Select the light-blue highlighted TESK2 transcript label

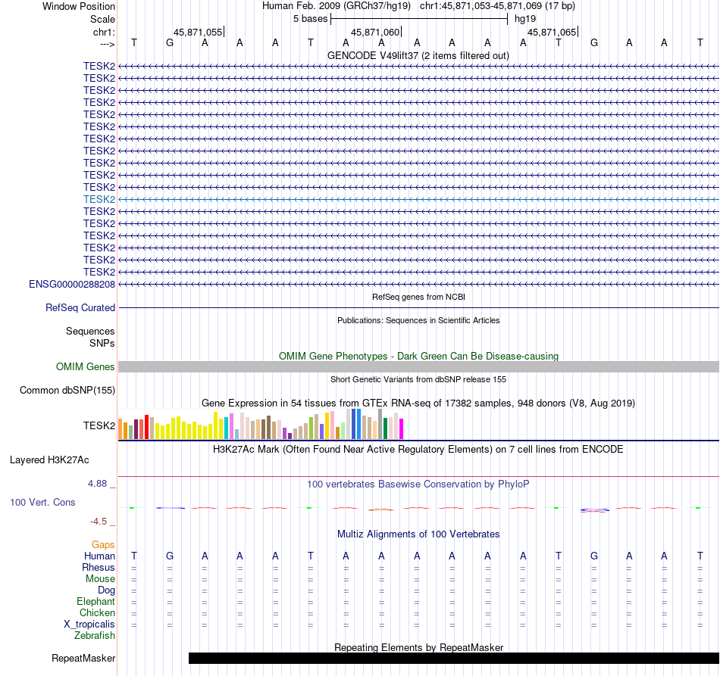coord(99,200)
